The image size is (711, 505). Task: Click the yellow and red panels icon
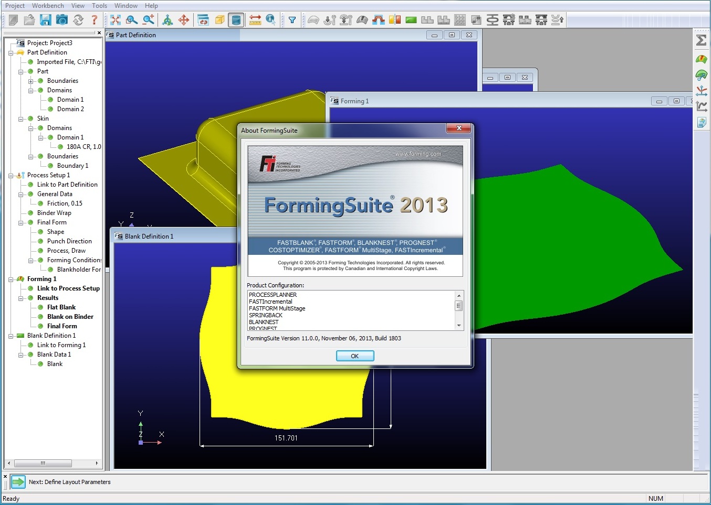tap(395, 20)
